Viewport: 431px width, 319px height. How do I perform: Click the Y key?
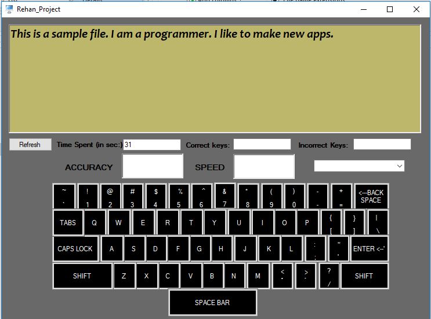[215, 222]
